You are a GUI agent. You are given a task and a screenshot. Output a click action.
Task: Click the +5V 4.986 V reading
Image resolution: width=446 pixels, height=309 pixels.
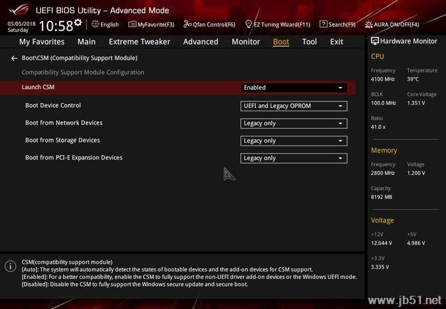416,243
